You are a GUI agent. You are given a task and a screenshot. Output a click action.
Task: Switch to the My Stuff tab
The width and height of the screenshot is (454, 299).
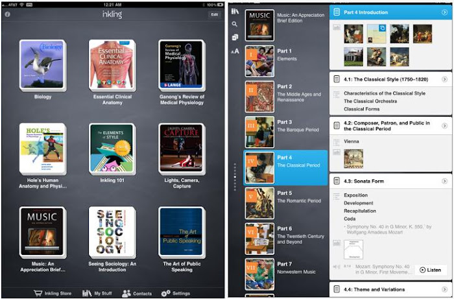point(97,293)
